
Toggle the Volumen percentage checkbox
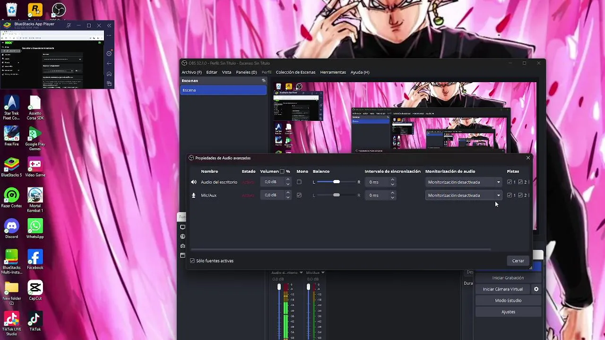tap(282, 171)
